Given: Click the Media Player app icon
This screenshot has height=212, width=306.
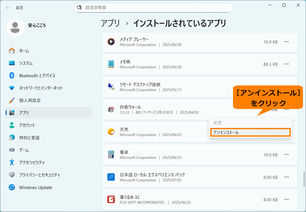Looking at the screenshot, I should pyautogui.click(x=111, y=42).
